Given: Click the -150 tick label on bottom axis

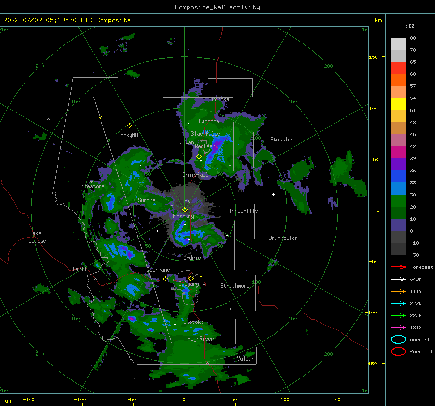Looking at the screenshot, I should coord(29,399).
